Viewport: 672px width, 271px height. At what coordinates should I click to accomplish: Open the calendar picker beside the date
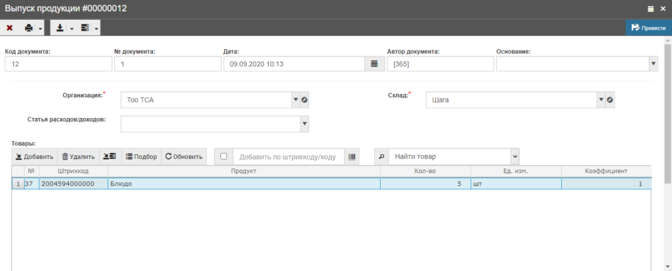(374, 64)
